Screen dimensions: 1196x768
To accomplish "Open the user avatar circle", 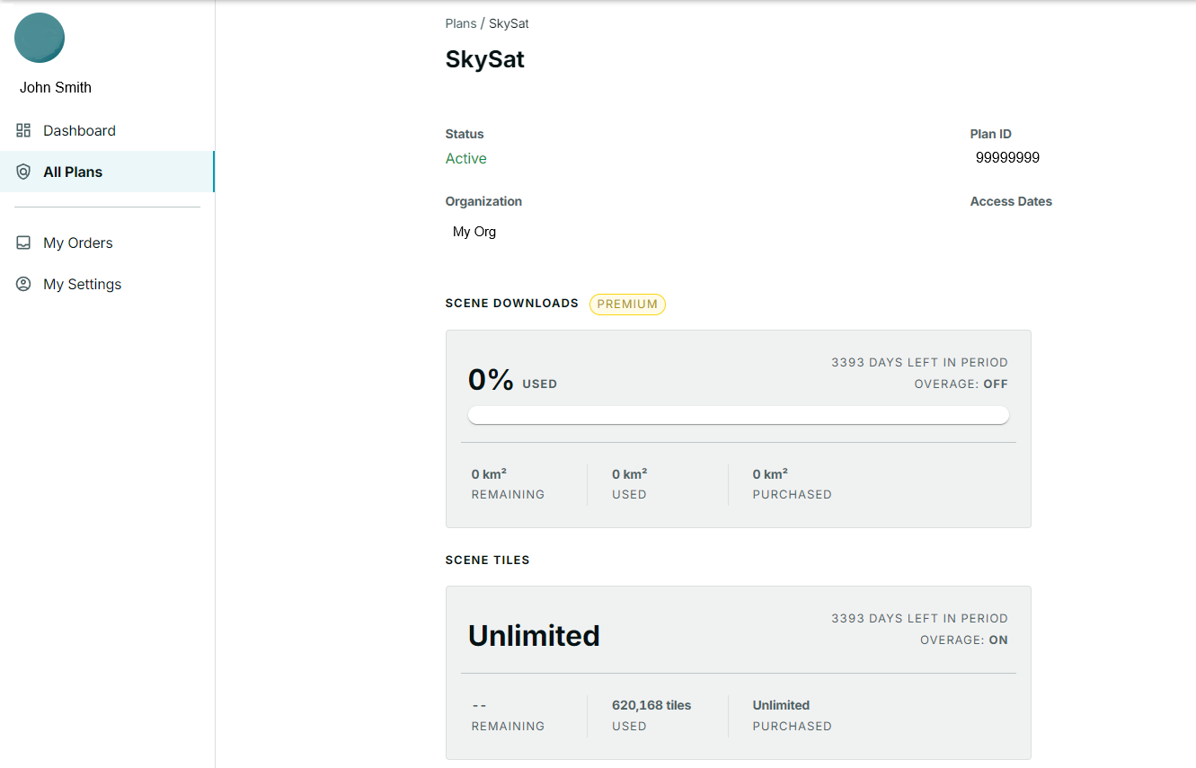I will 40,38.
